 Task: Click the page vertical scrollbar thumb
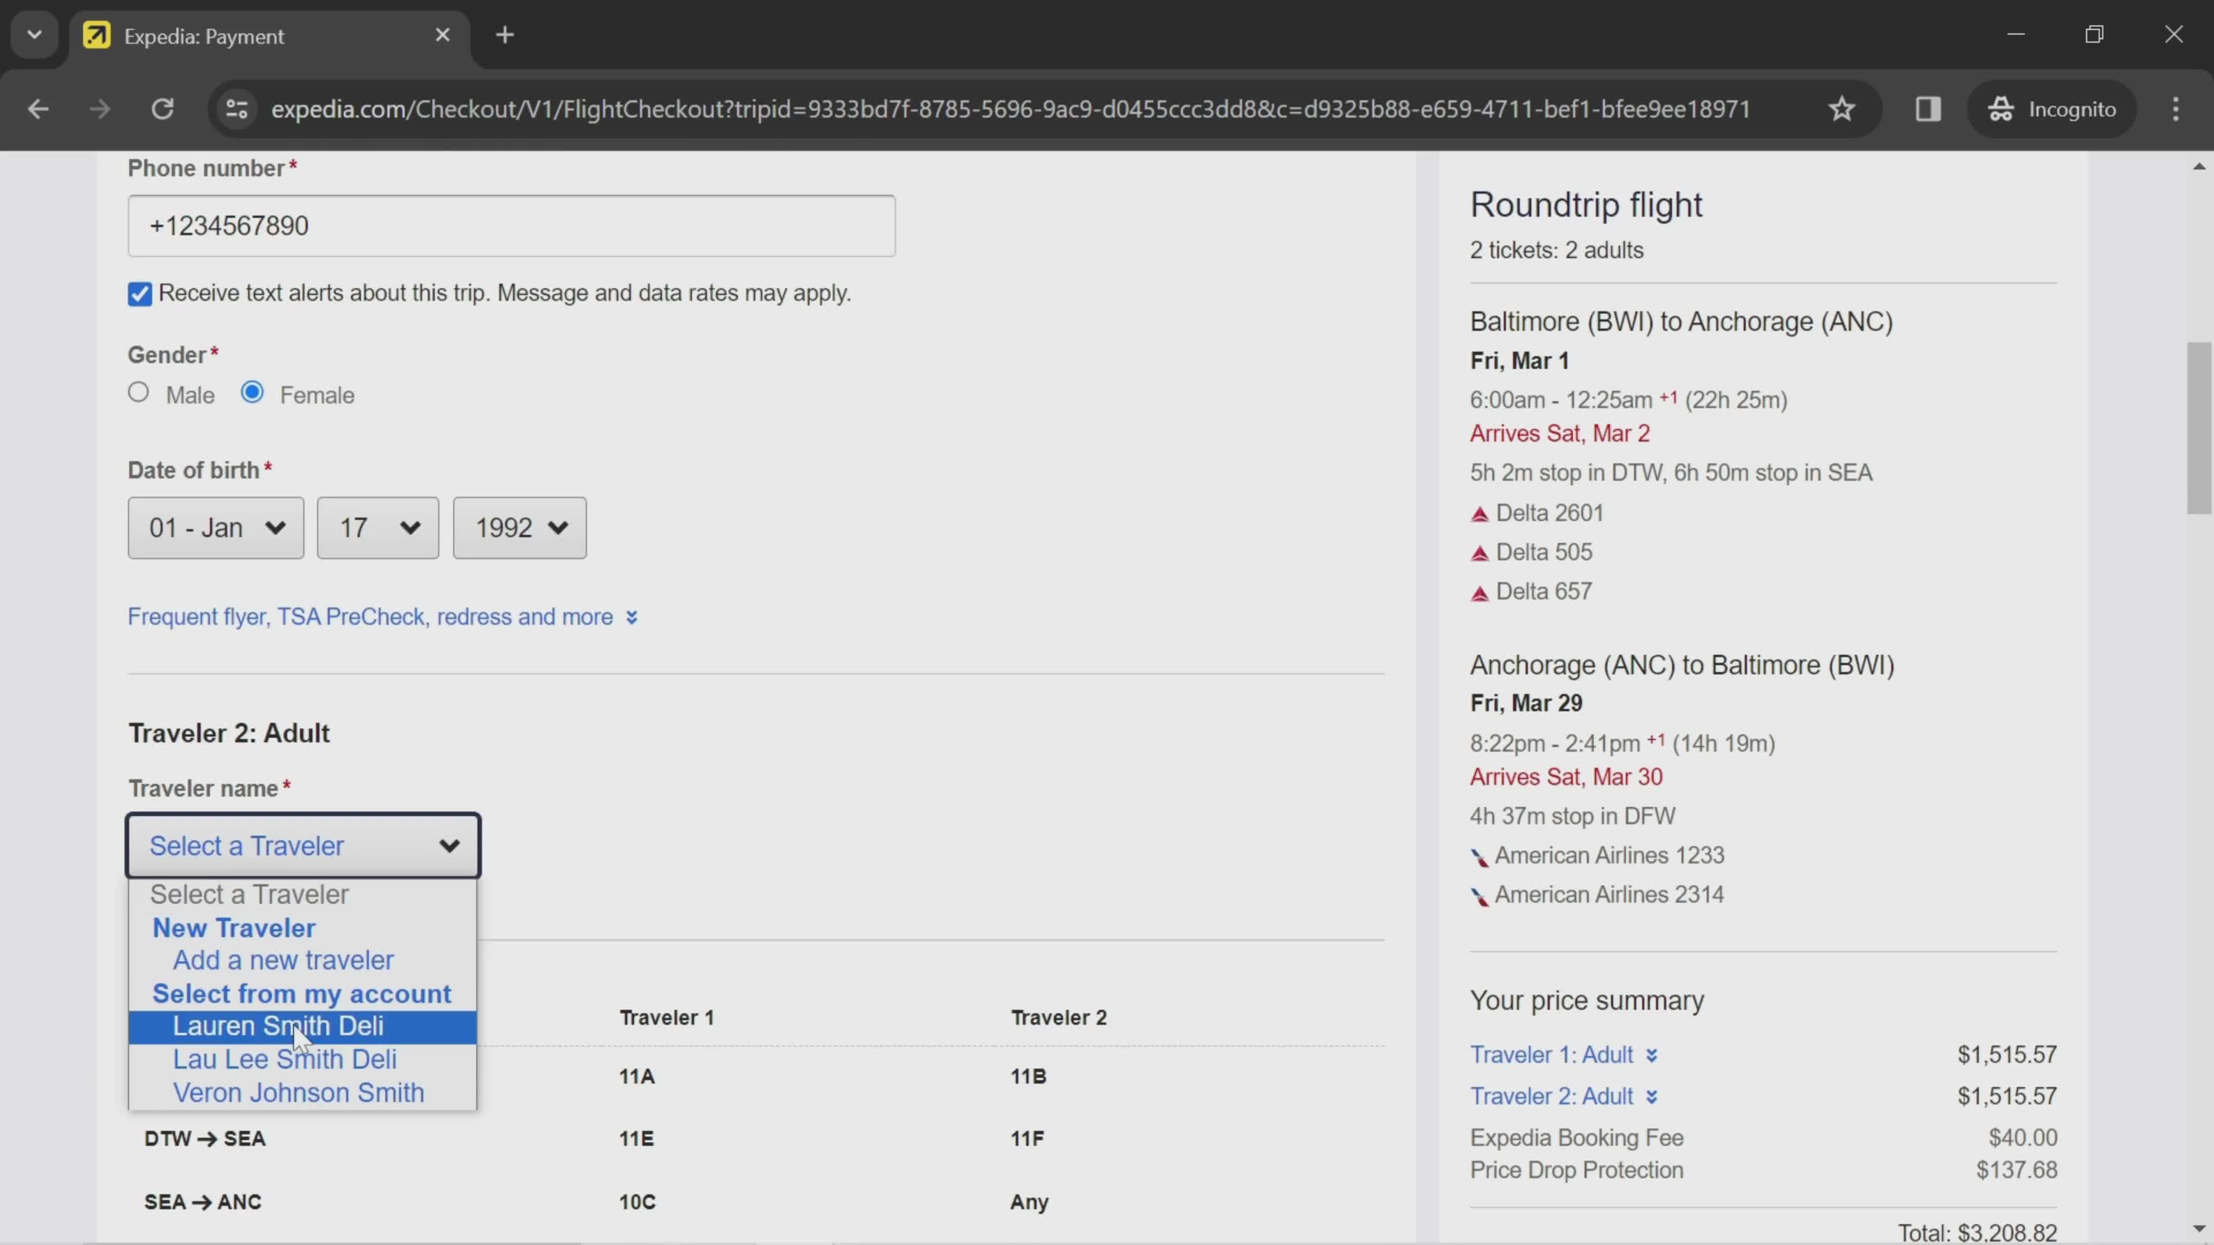pyautogui.click(x=2198, y=427)
